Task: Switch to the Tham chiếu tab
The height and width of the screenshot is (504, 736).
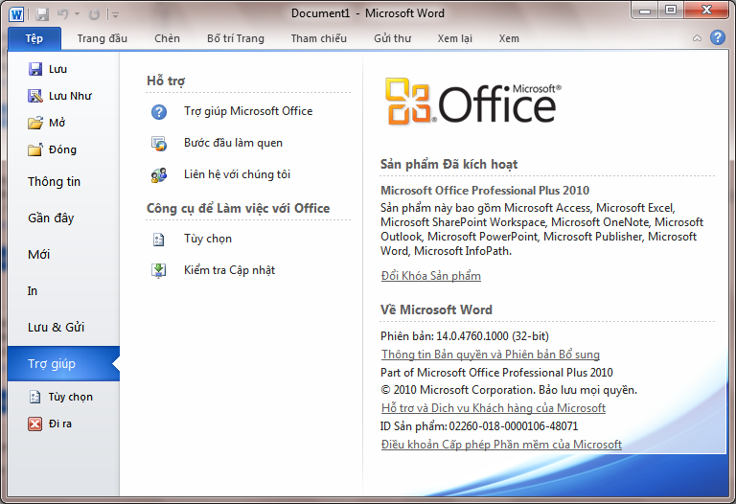Action: [x=319, y=38]
